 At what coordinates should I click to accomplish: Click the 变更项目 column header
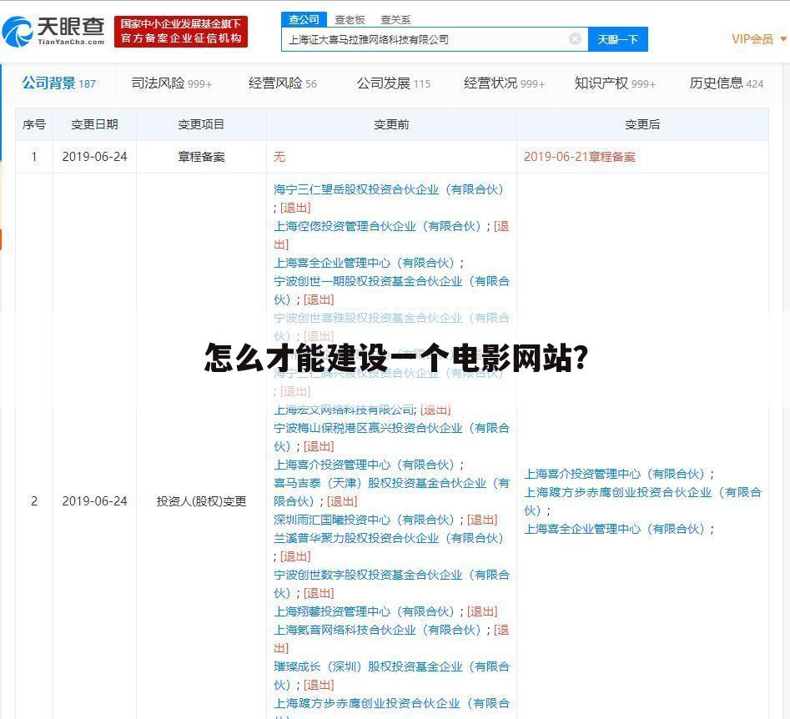(x=201, y=124)
